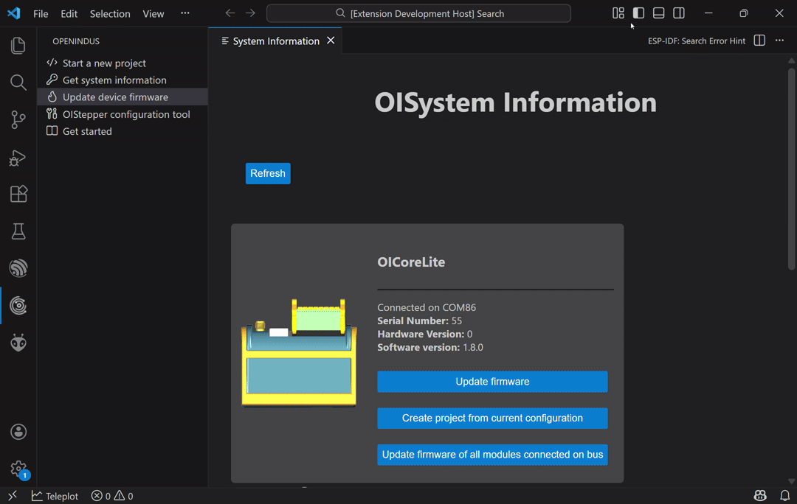797x504 pixels.
Task: Toggle the primary side bar visibility
Action: pyautogui.click(x=639, y=13)
